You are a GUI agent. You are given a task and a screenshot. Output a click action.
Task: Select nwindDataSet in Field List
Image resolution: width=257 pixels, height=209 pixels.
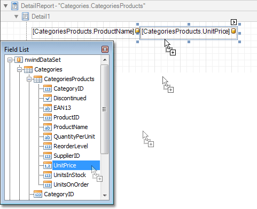43,60
